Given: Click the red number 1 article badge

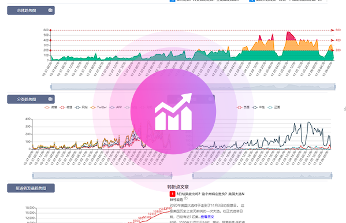Looking at the screenshot, I should (x=172, y=194).
